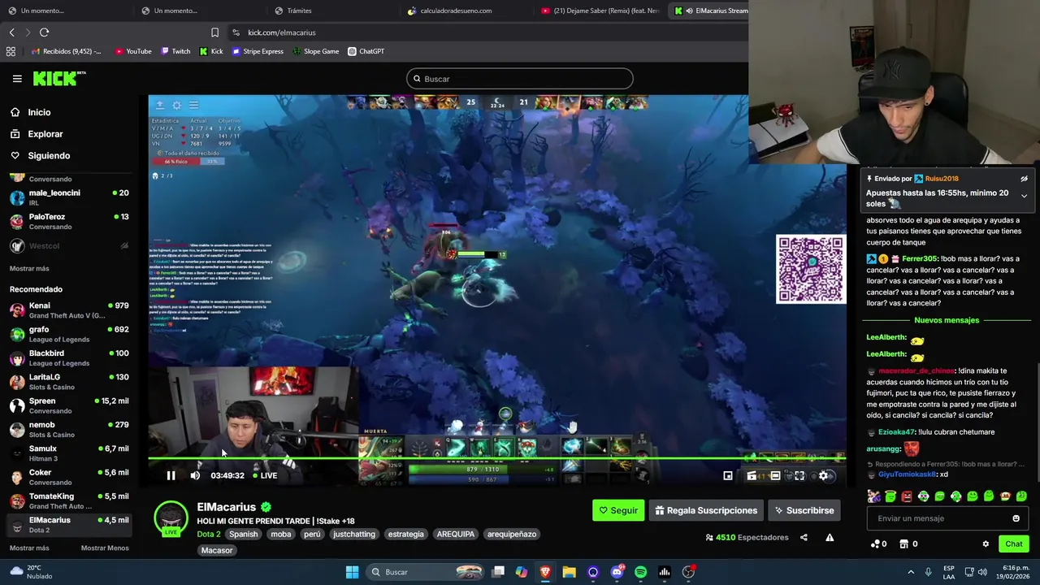Toggle picture-in-picture mini player icon
The width and height of the screenshot is (1040, 585).
point(728,475)
